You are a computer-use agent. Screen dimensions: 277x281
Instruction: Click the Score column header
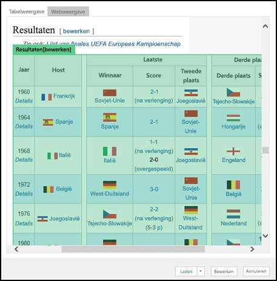click(x=154, y=76)
